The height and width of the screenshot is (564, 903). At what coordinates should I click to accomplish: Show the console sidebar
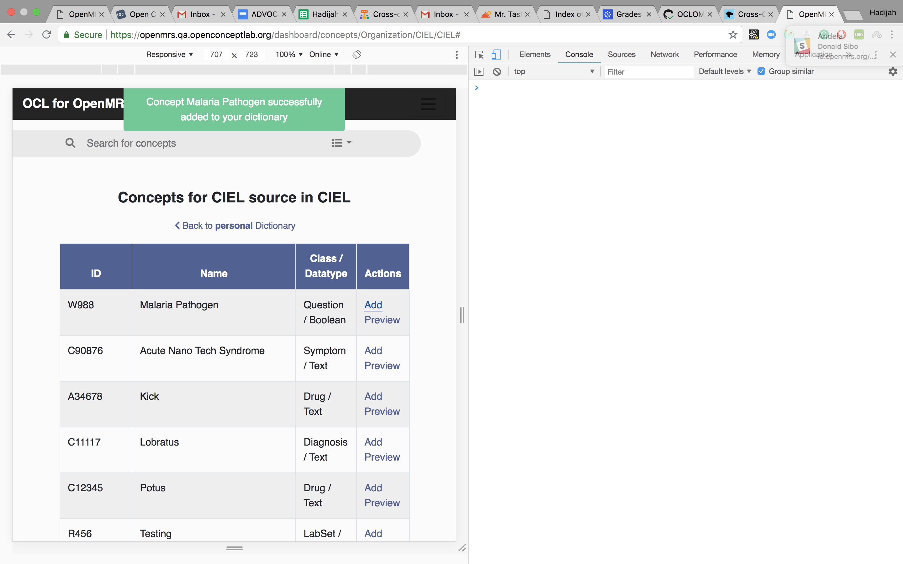point(479,72)
